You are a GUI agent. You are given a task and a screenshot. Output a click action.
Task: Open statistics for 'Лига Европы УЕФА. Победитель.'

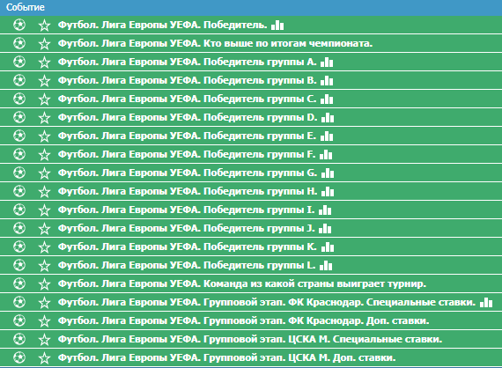[x=277, y=26]
